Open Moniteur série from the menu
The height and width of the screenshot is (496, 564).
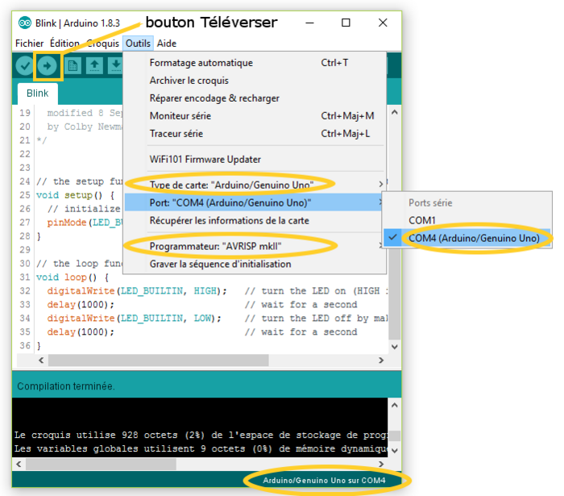coord(255,116)
